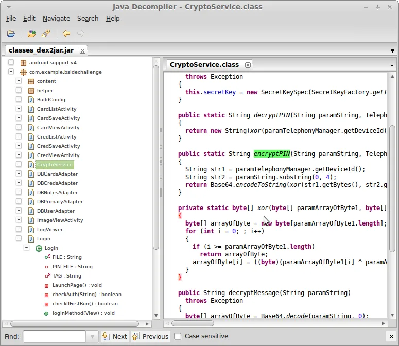Click the Search toolbar icon
The image size is (399, 346).
pyautogui.click(x=46, y=33)
